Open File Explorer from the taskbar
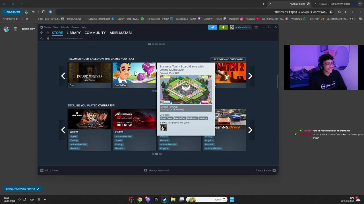The width and height of the screenshot is (364, 204). (x=173, y=199)
